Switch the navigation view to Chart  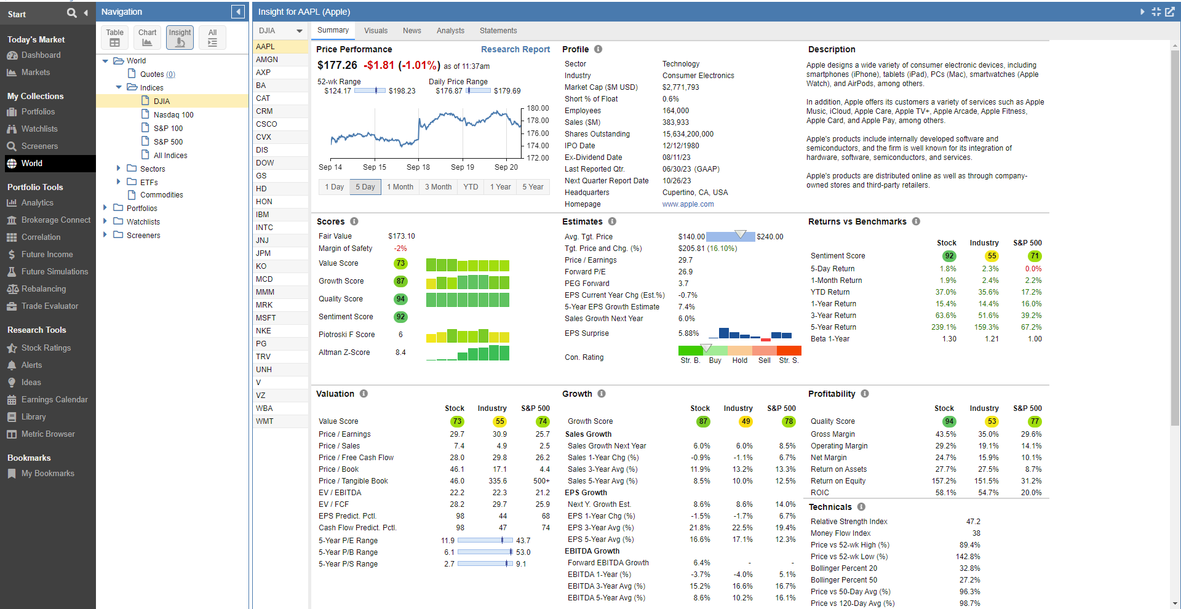pos(147,38)
